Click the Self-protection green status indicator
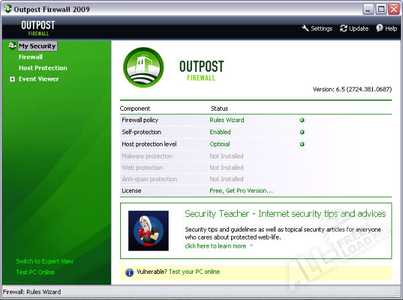The width and height of the screenshot is (403, 300). 302,132
